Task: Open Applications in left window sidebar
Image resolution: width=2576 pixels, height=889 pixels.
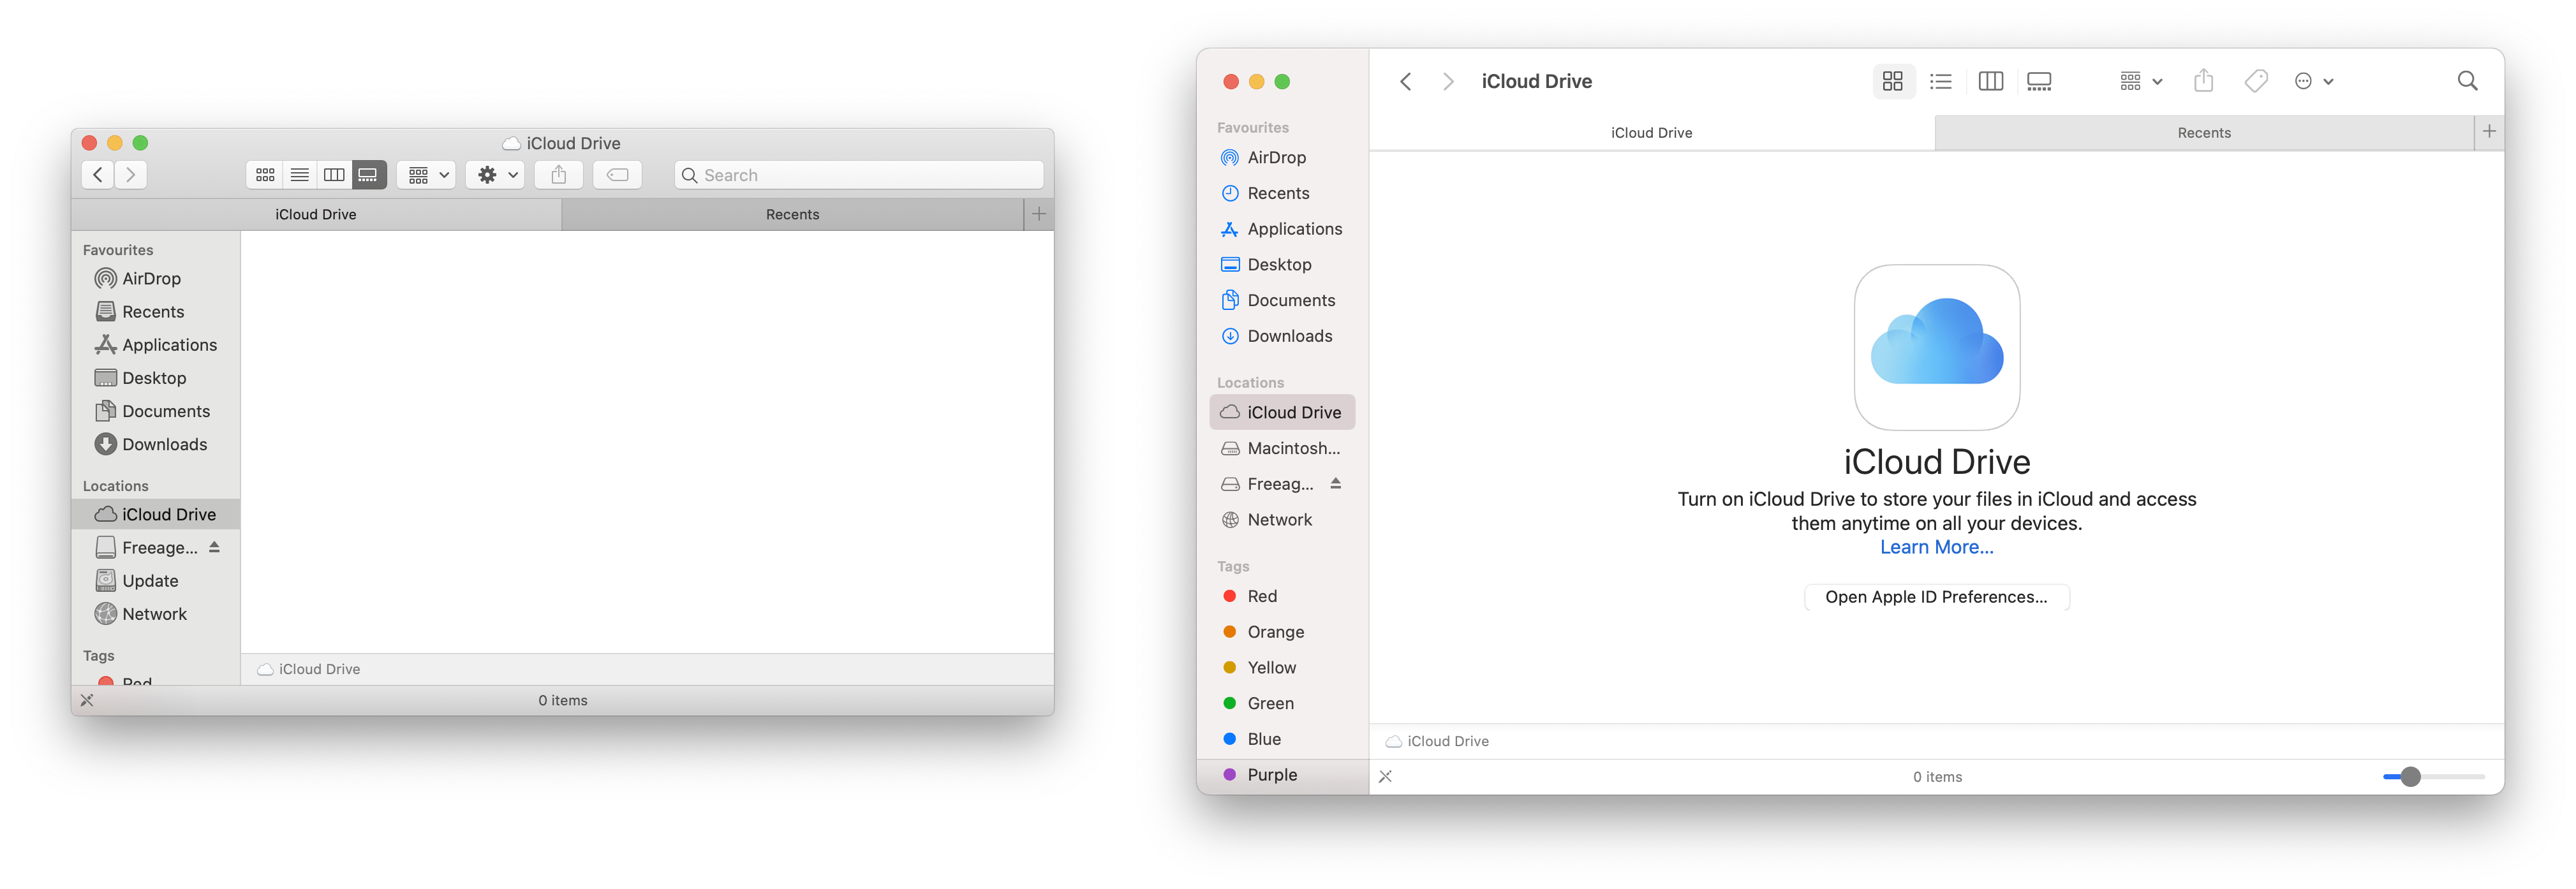Action: pos(156,344)
